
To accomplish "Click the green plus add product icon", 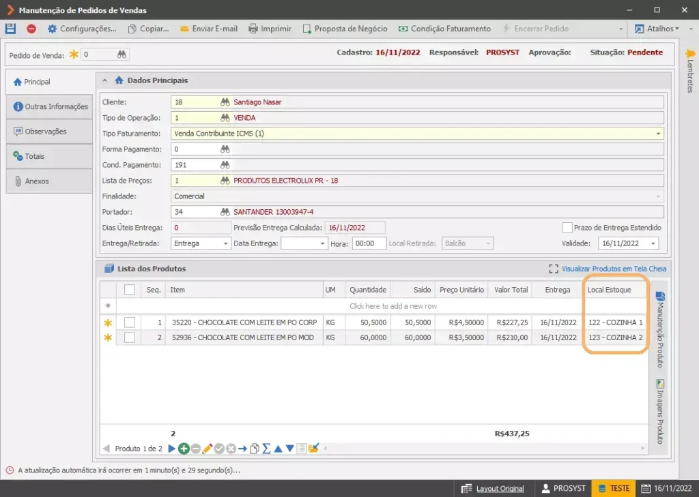I will pyautogui.click(x=184, y=449).
